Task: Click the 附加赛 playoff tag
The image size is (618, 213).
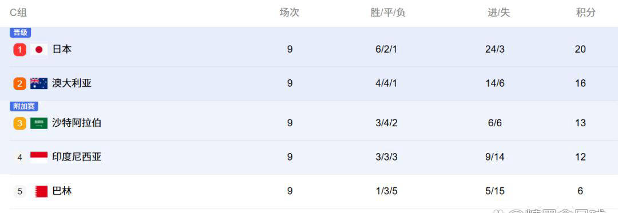Action: coord(24,106)
